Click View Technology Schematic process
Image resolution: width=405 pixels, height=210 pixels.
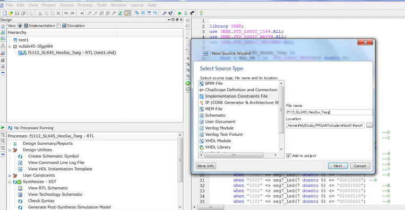click(x=55, y=195)
